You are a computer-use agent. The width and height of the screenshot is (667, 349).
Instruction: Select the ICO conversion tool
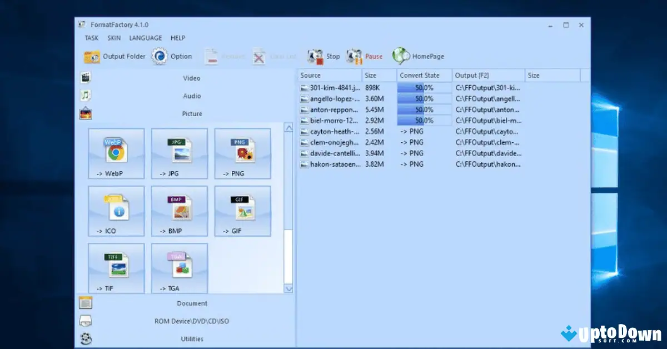(116, 211)
